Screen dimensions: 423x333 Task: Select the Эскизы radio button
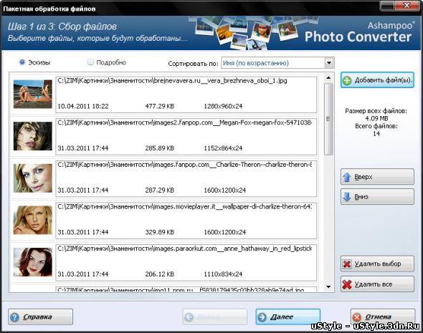[22, 62]
